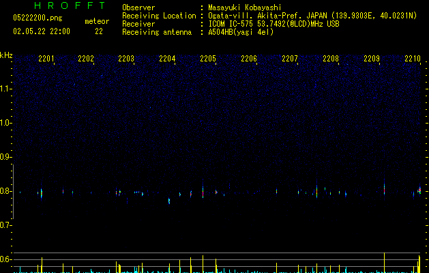This screenshot has width=429, height=273.
Task: Click the 0.7 kHz axis label
Action: [x=5, y=225]
